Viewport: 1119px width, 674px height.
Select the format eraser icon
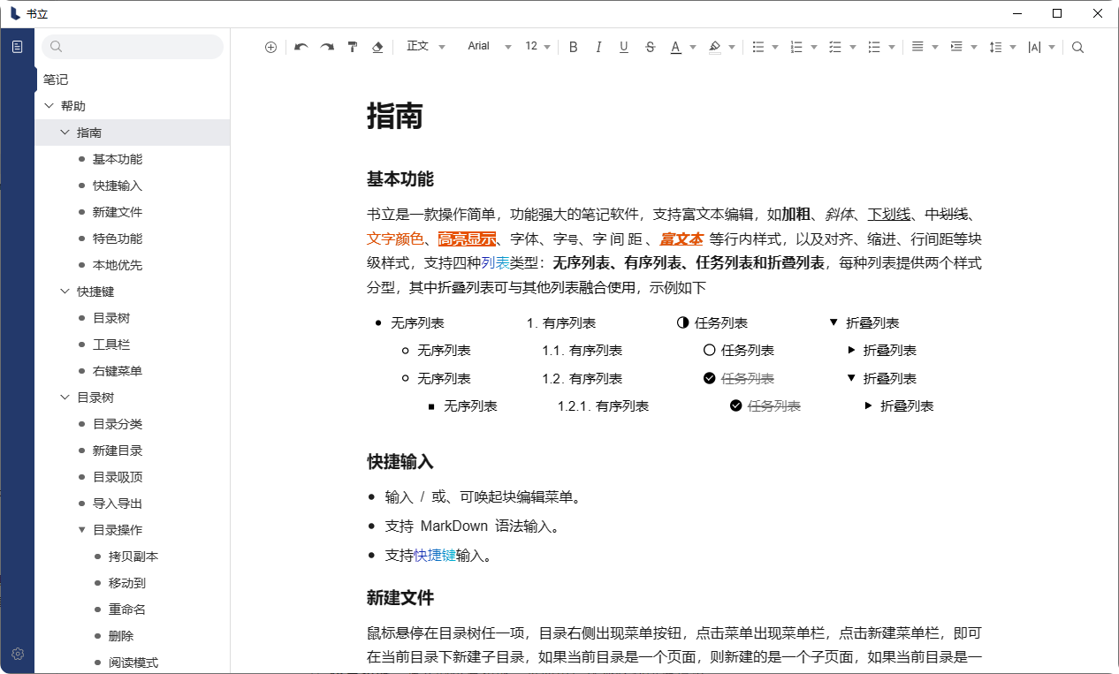click(377, 46)
